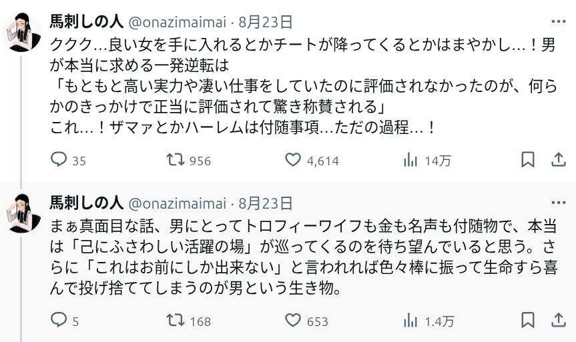This screenshot has height=342, width=576.
Task: Like the first tweet with 4,614 likes
Action: 293,160
